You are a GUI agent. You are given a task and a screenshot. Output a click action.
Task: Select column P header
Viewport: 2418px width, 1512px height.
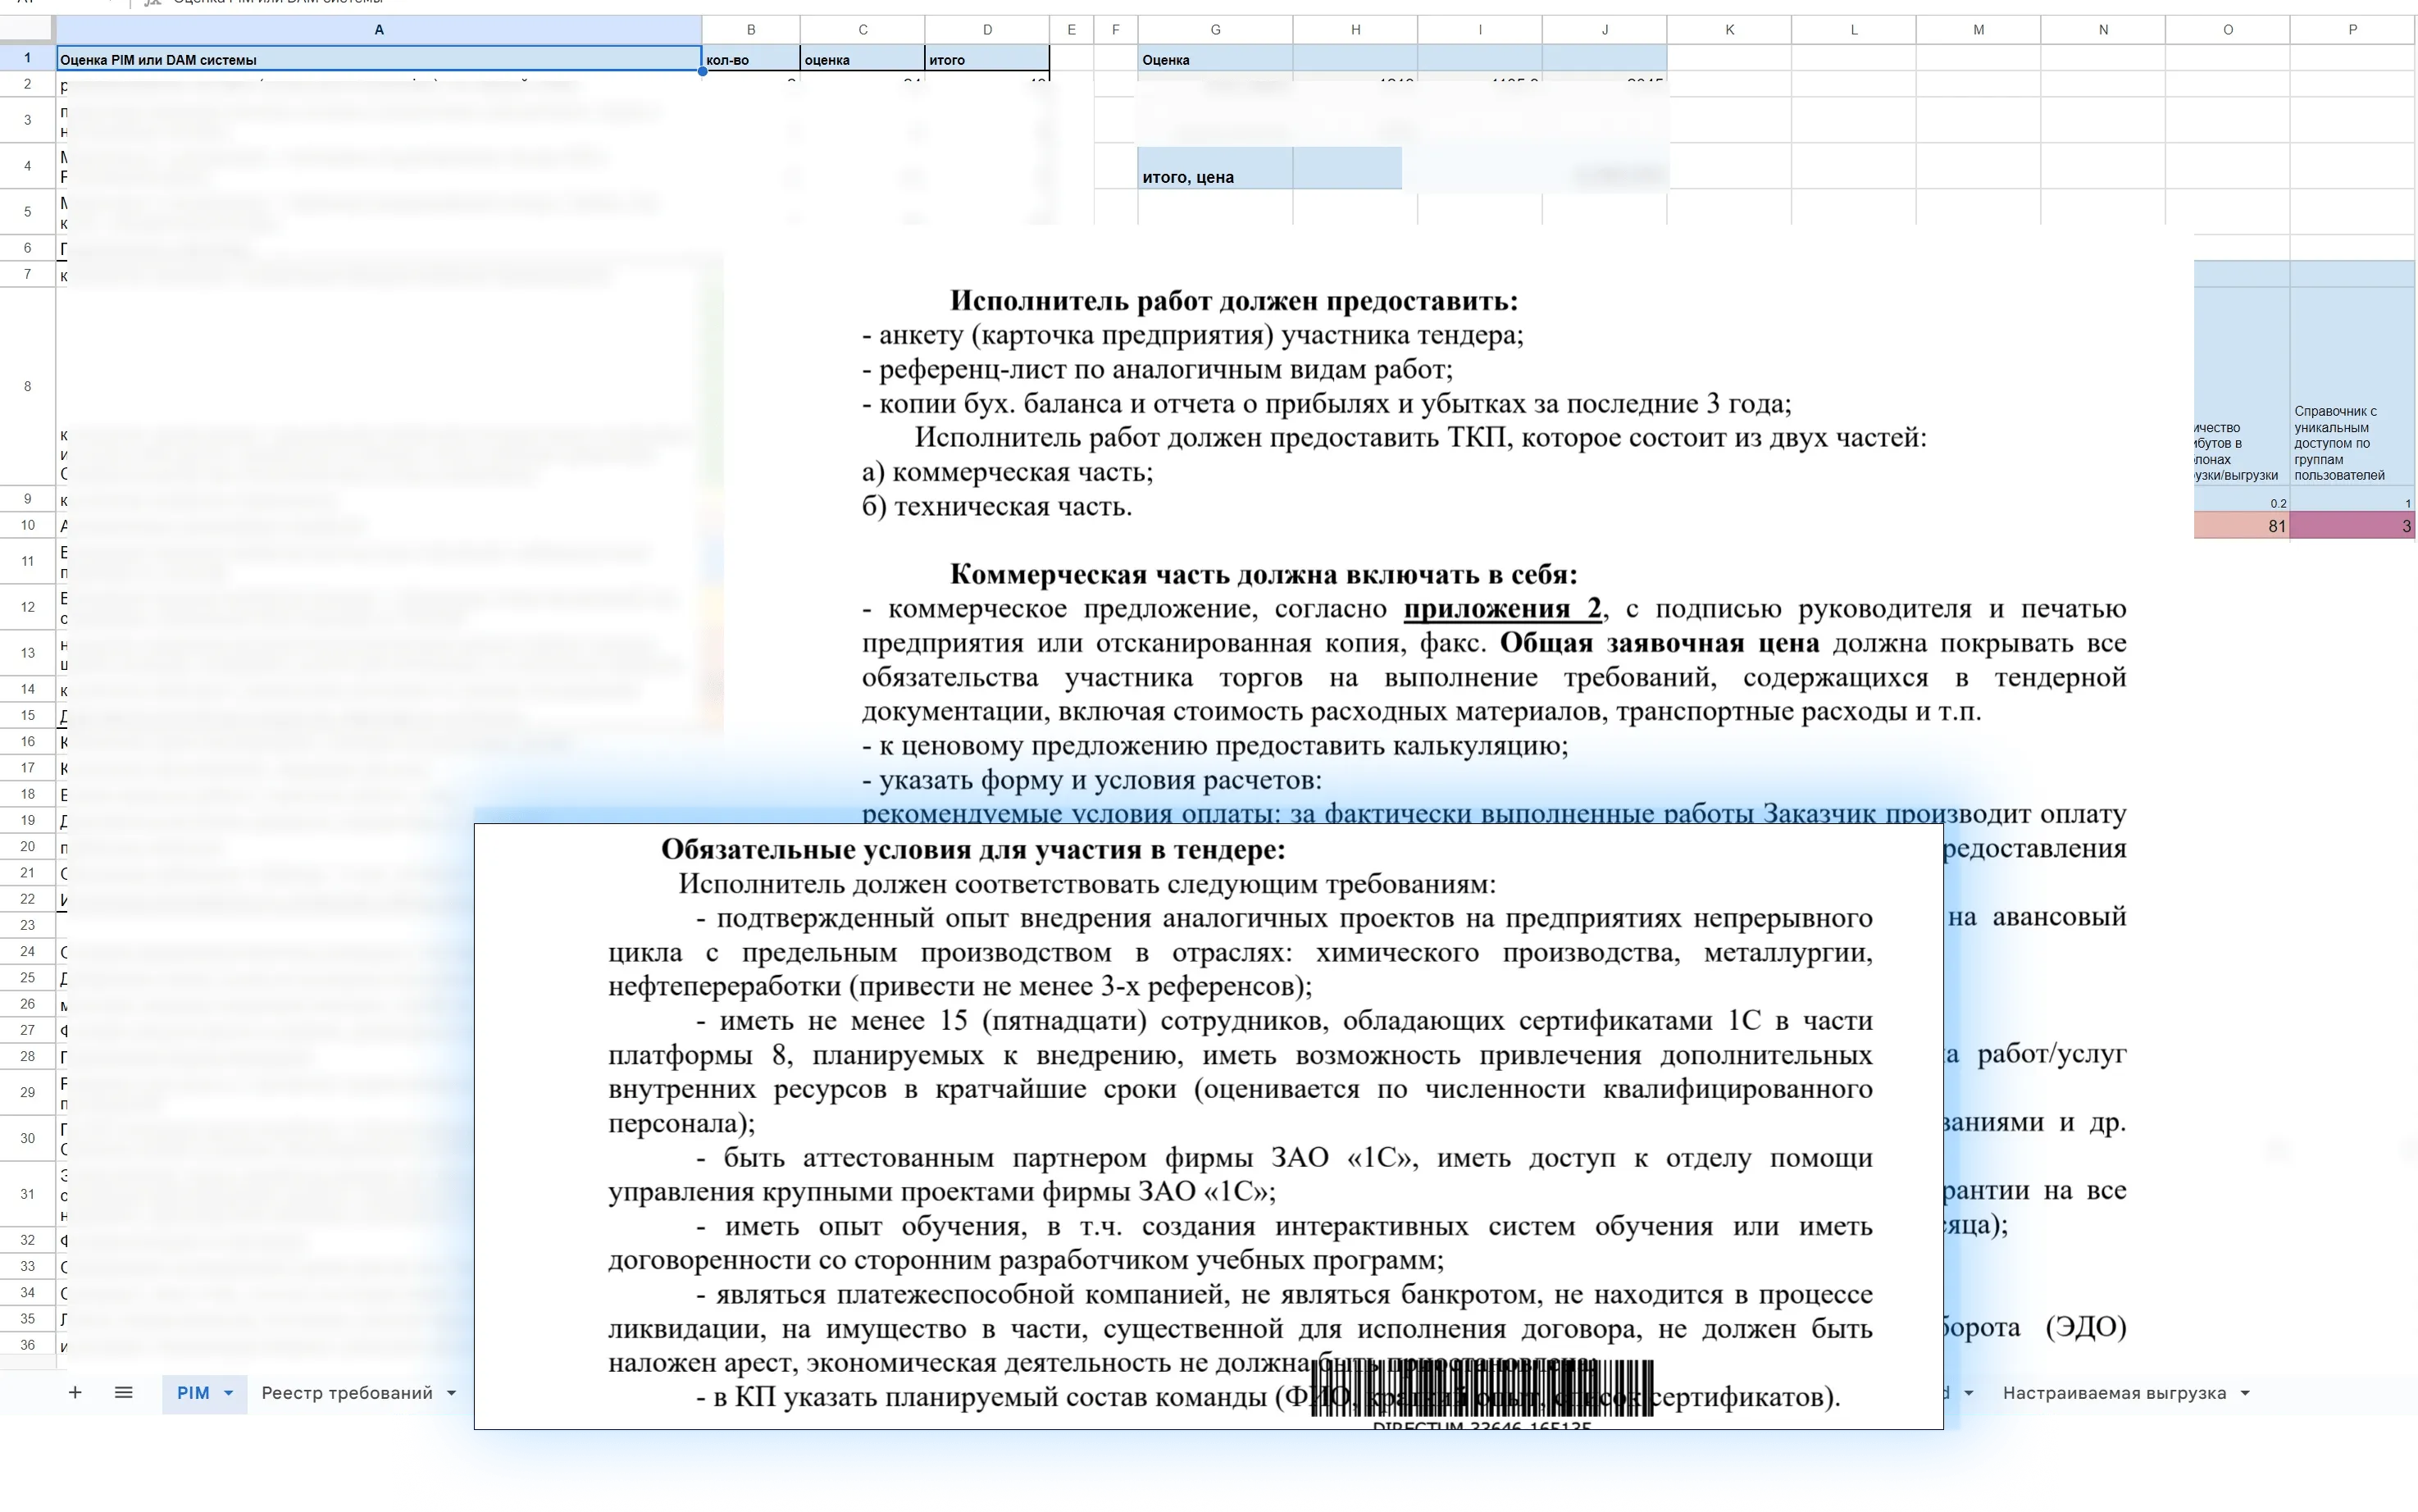[x=2352, y=30]
